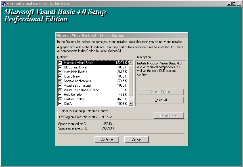Click the Select All button
This screenshot has height=167, width=243.
pos(161,100)
